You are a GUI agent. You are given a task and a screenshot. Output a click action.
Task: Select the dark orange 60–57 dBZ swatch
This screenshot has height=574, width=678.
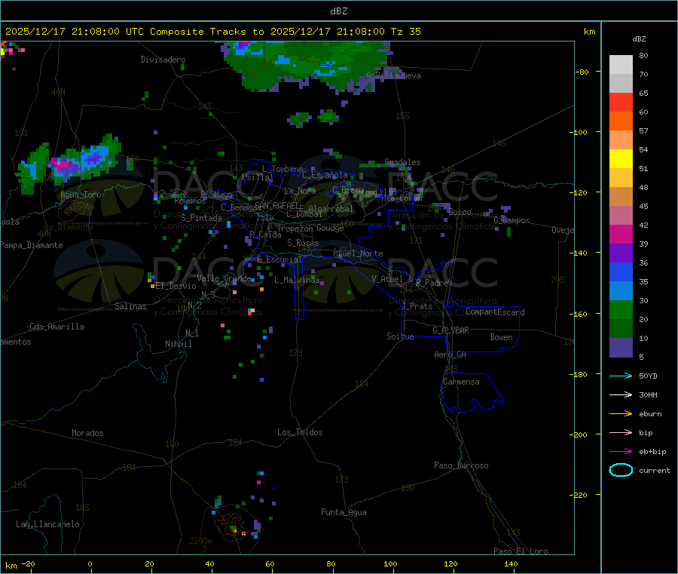[621, 121]
